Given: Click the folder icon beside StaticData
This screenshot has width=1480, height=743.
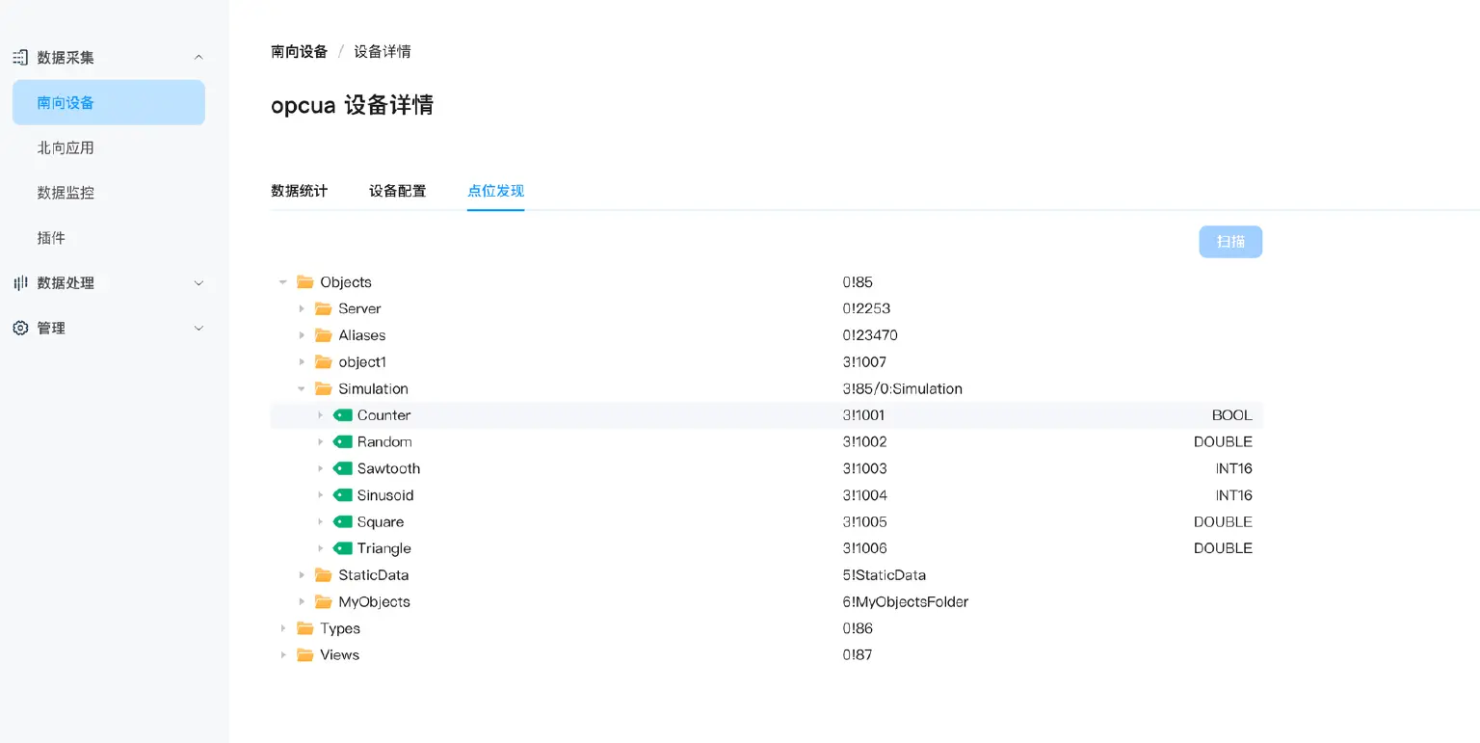Looking at the screenshot, I should point(322,574).
